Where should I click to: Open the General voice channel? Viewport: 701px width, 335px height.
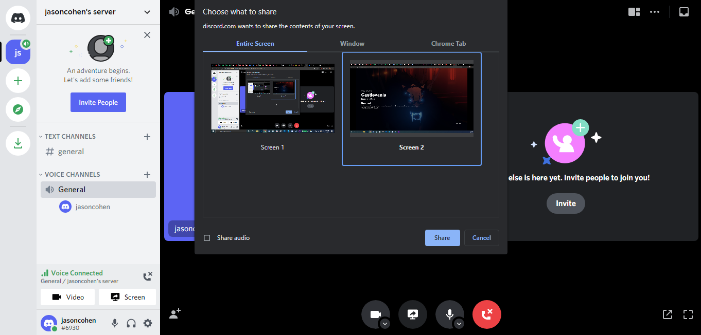(98, 190)
